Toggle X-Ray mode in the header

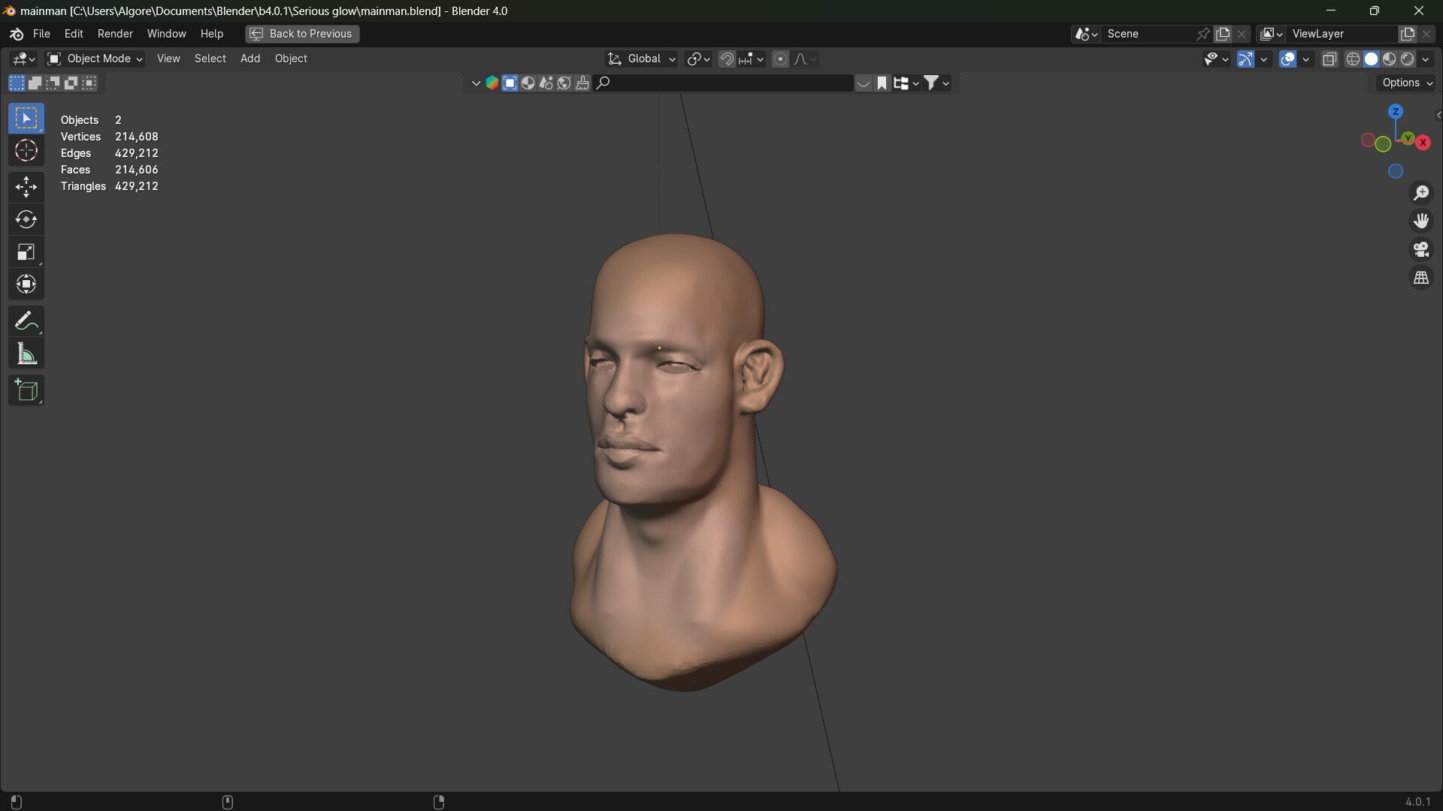(1329, 59)
